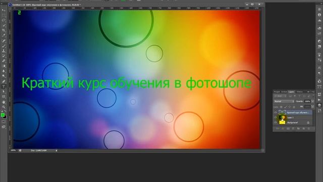
Task: Swap foreground and background colors
Action: (5, 112)
